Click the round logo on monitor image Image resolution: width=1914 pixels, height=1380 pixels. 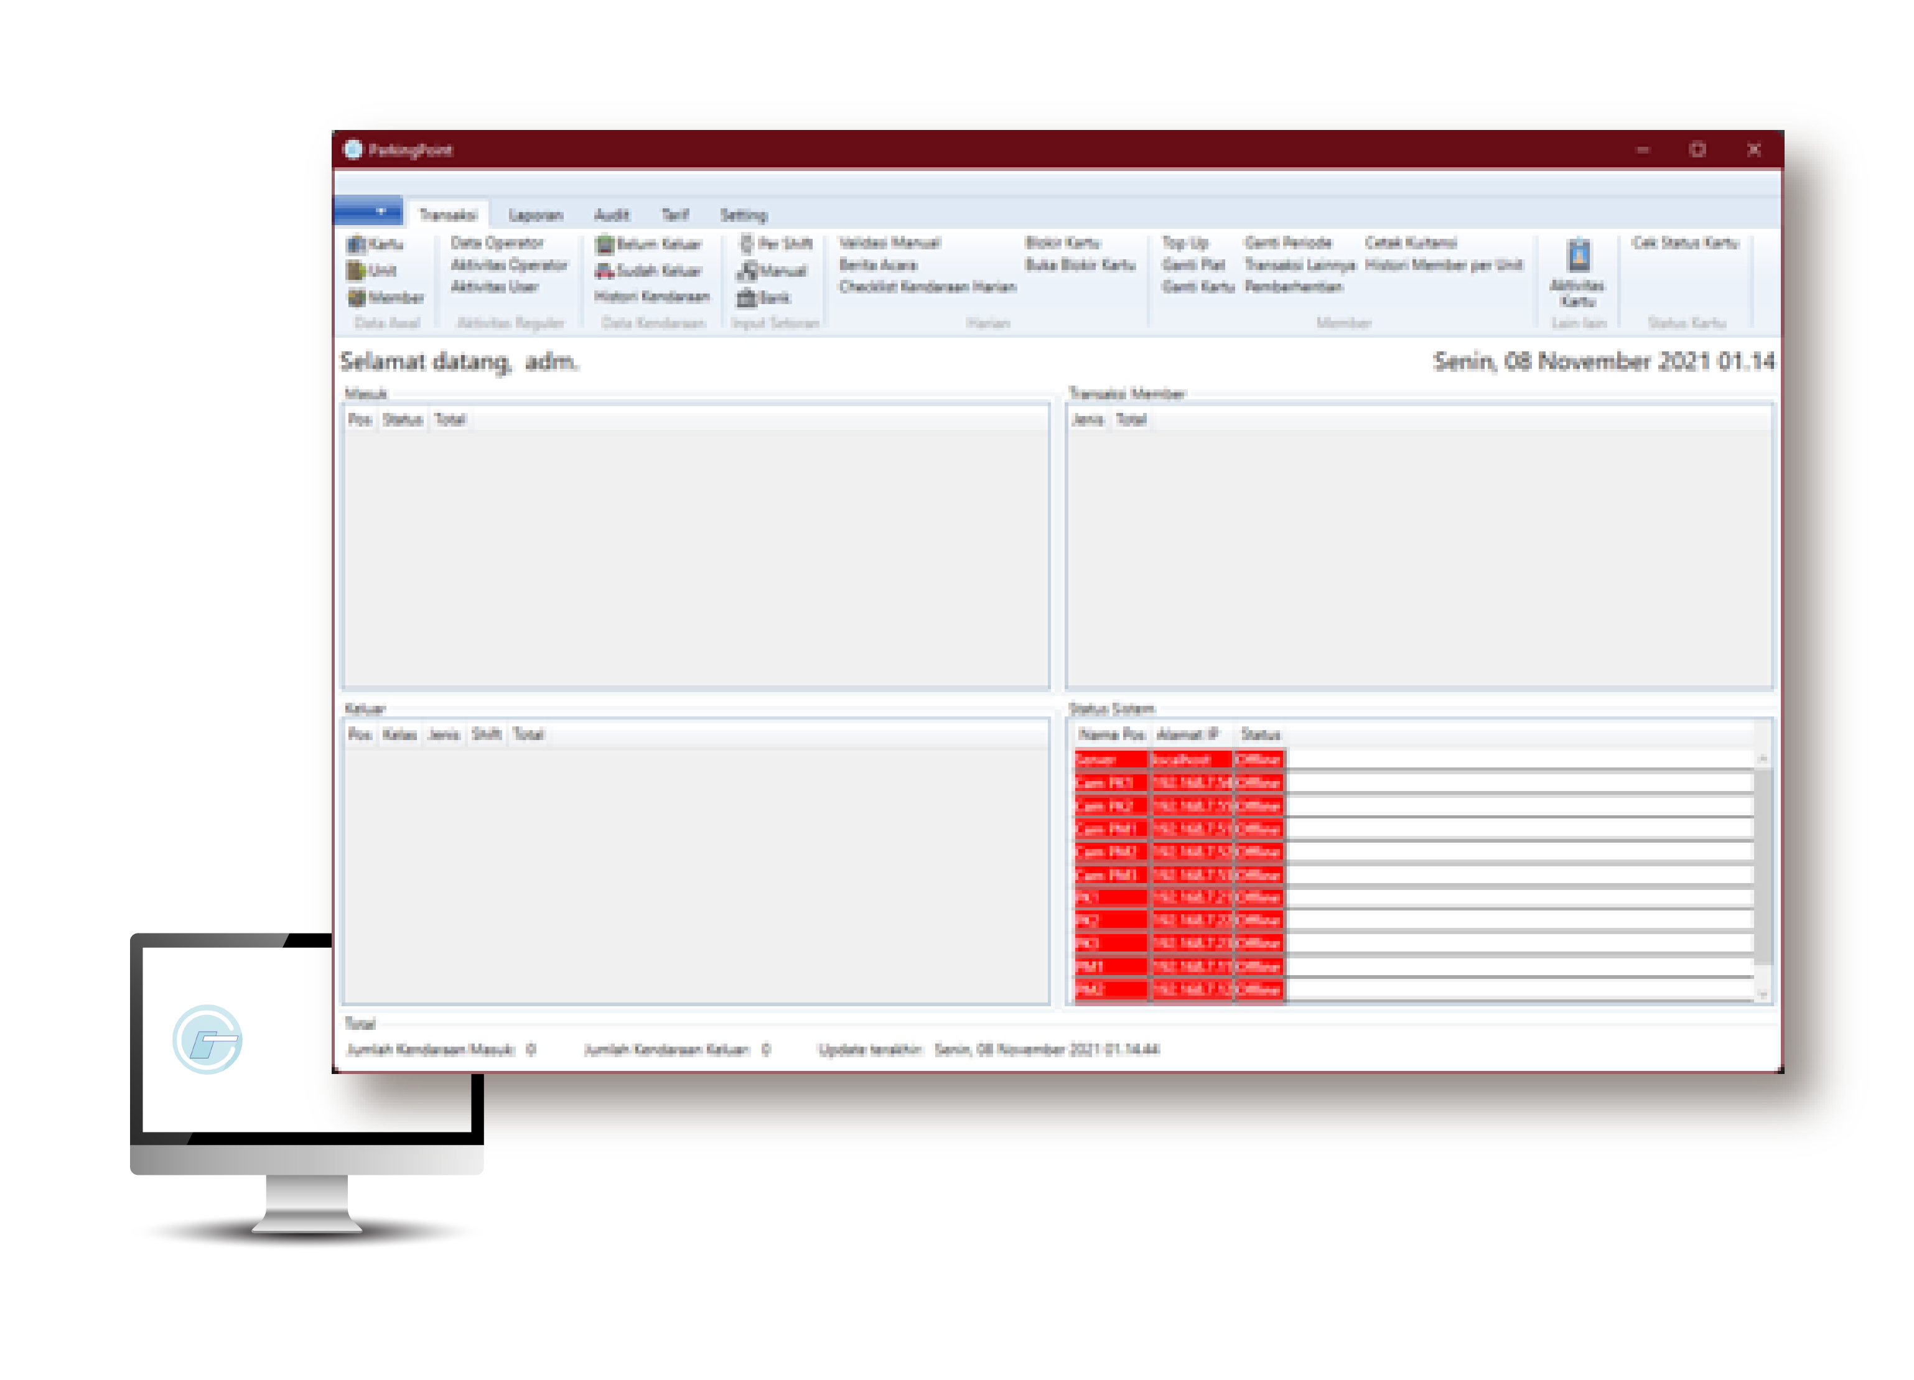[208, 1040]
